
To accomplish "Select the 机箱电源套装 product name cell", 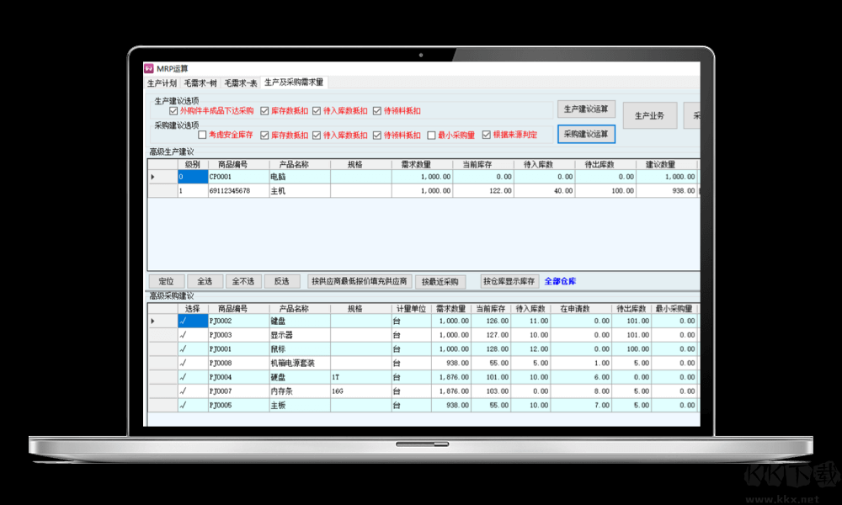I will pos(300,363).
